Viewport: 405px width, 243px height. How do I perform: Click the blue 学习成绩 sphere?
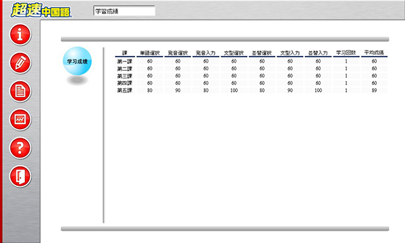pyautogui.click(x=77, y=61)
